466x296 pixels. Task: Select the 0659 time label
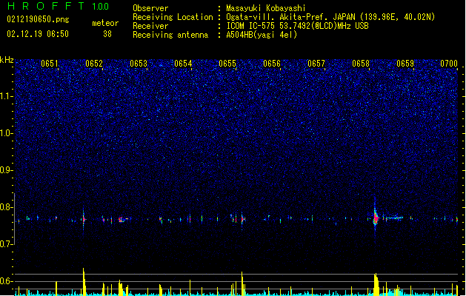pyautogui.click(x=405, y=64)
